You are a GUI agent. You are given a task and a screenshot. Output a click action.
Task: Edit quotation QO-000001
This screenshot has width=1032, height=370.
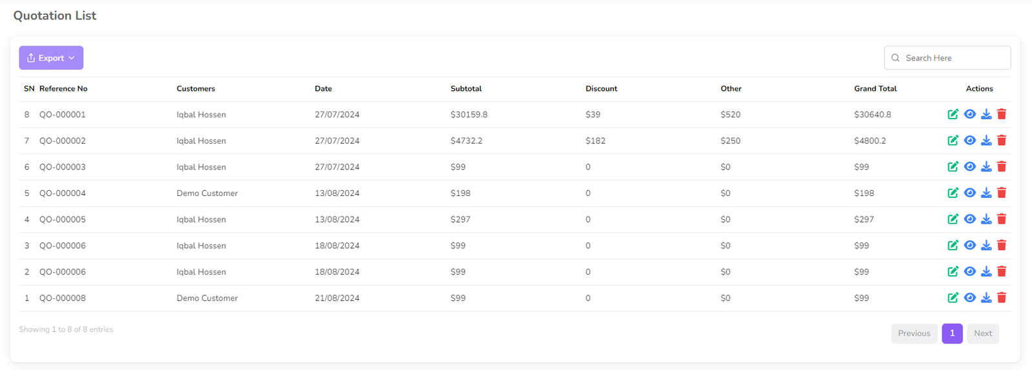(953, 115)
